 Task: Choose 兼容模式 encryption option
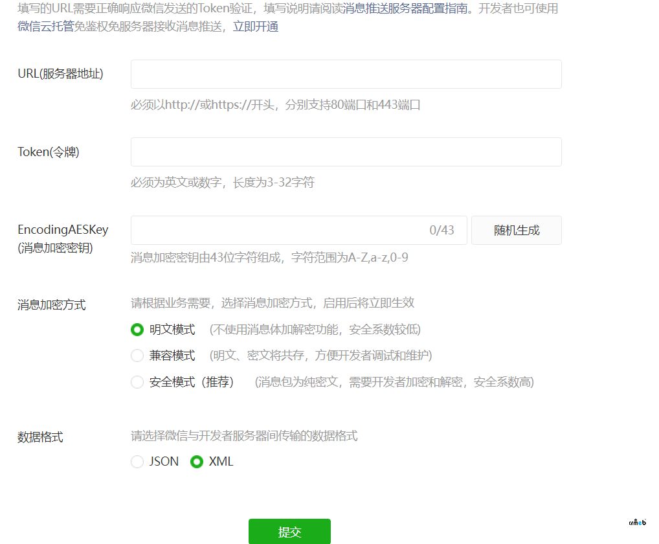137,356
